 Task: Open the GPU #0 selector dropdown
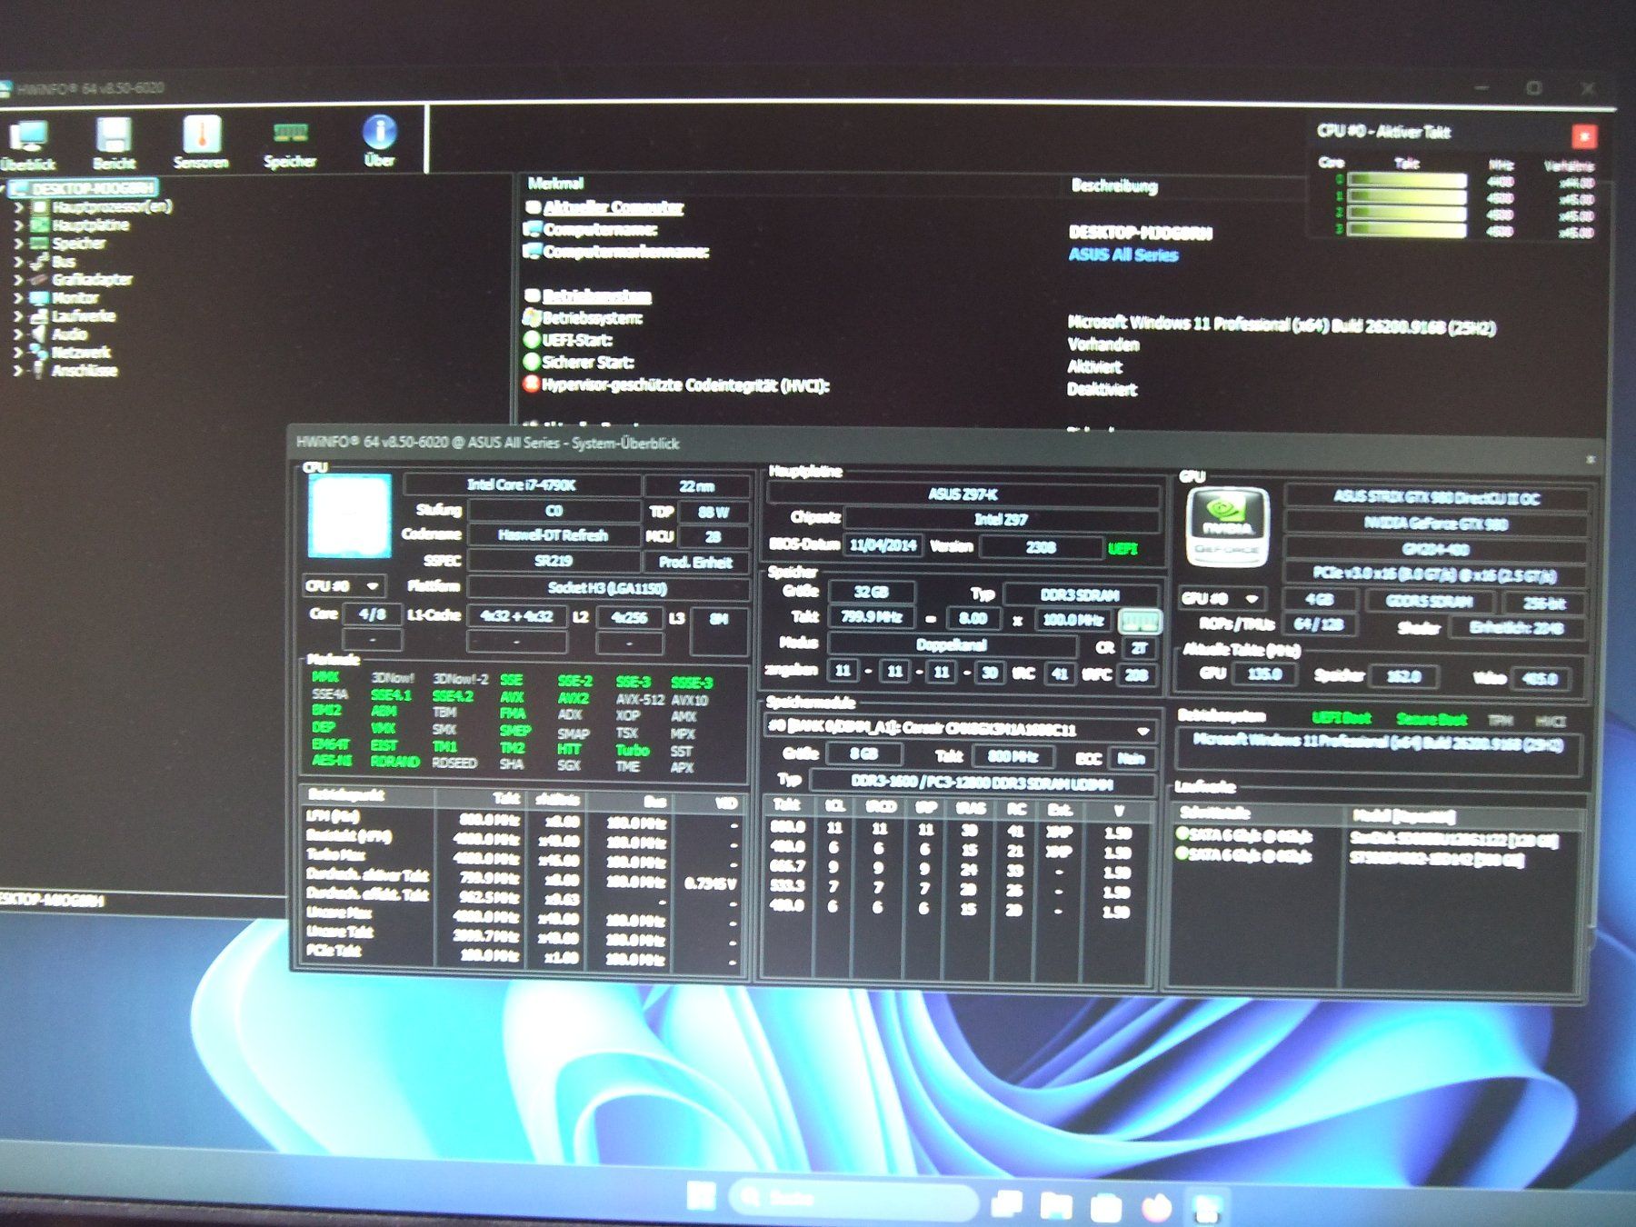[1223, 599]
